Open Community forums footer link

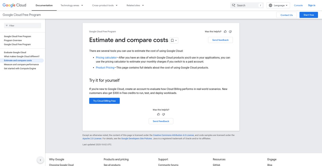[x=168, y=165]
